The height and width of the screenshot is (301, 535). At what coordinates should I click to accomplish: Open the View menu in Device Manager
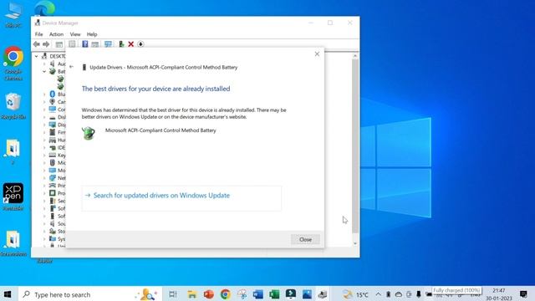coord(75,34)
